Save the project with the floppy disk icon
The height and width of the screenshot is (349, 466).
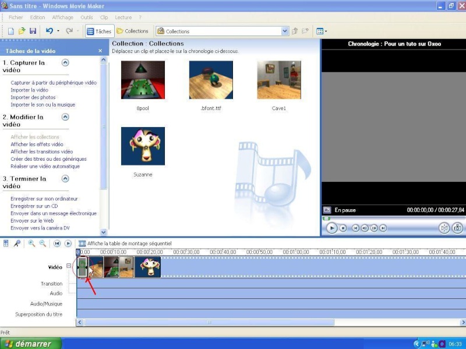33,31
